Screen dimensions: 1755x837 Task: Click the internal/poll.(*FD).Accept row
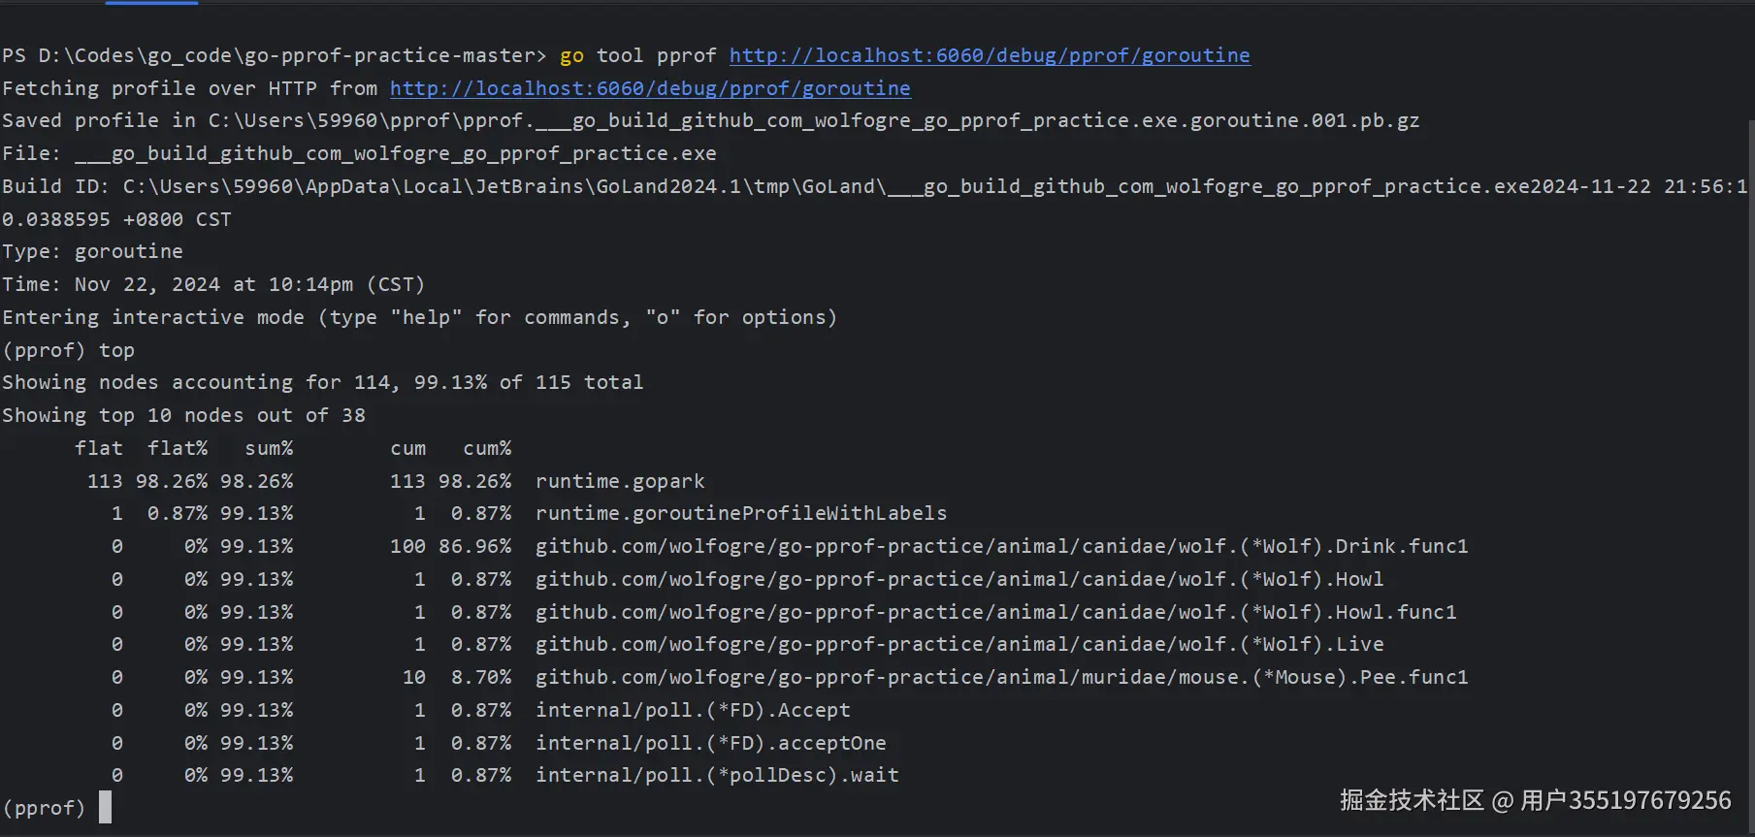pyautogui.click(x=693, y=710)
